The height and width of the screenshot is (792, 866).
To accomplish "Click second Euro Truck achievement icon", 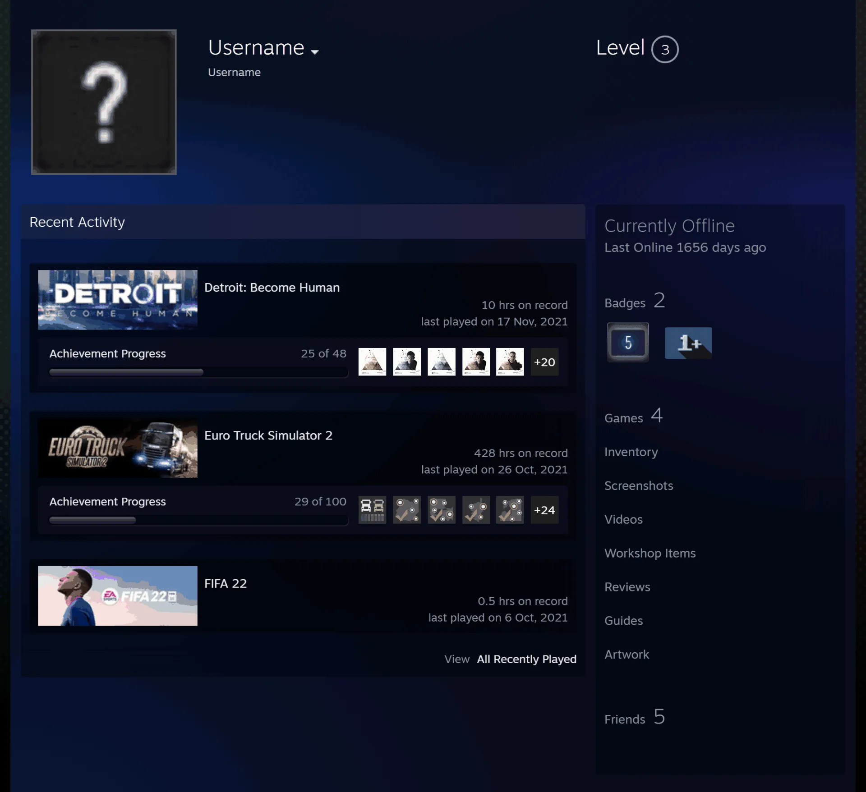I will tap(407, 510).
